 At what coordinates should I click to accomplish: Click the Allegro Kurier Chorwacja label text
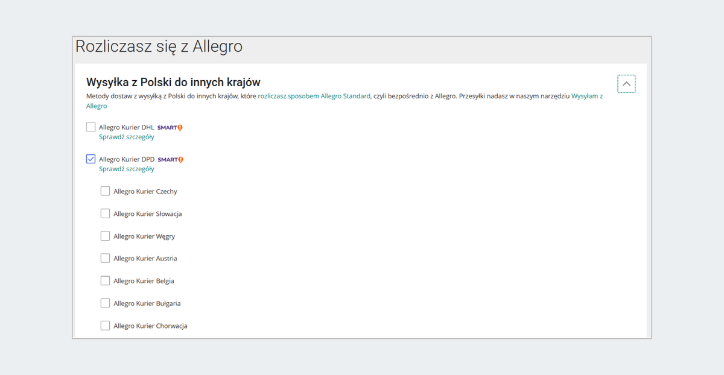150,326
